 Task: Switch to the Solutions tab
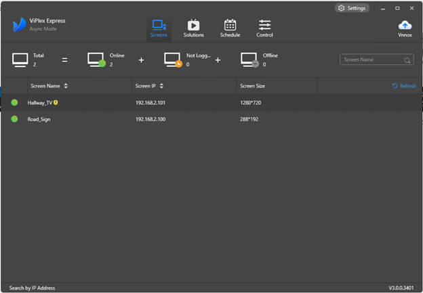click(x=193, y=28)
